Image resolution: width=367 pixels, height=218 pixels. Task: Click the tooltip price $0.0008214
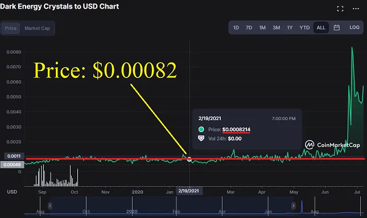tap(236, 129)
